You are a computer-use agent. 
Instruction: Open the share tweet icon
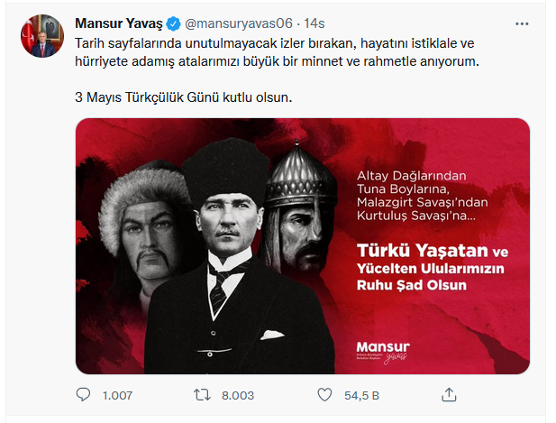click(448, 395)
